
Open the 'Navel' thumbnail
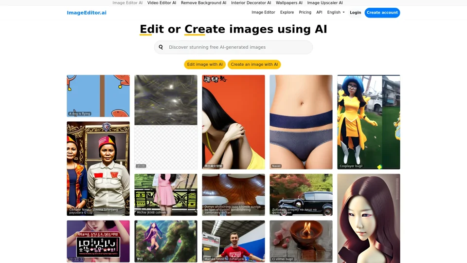coord(301,122)
